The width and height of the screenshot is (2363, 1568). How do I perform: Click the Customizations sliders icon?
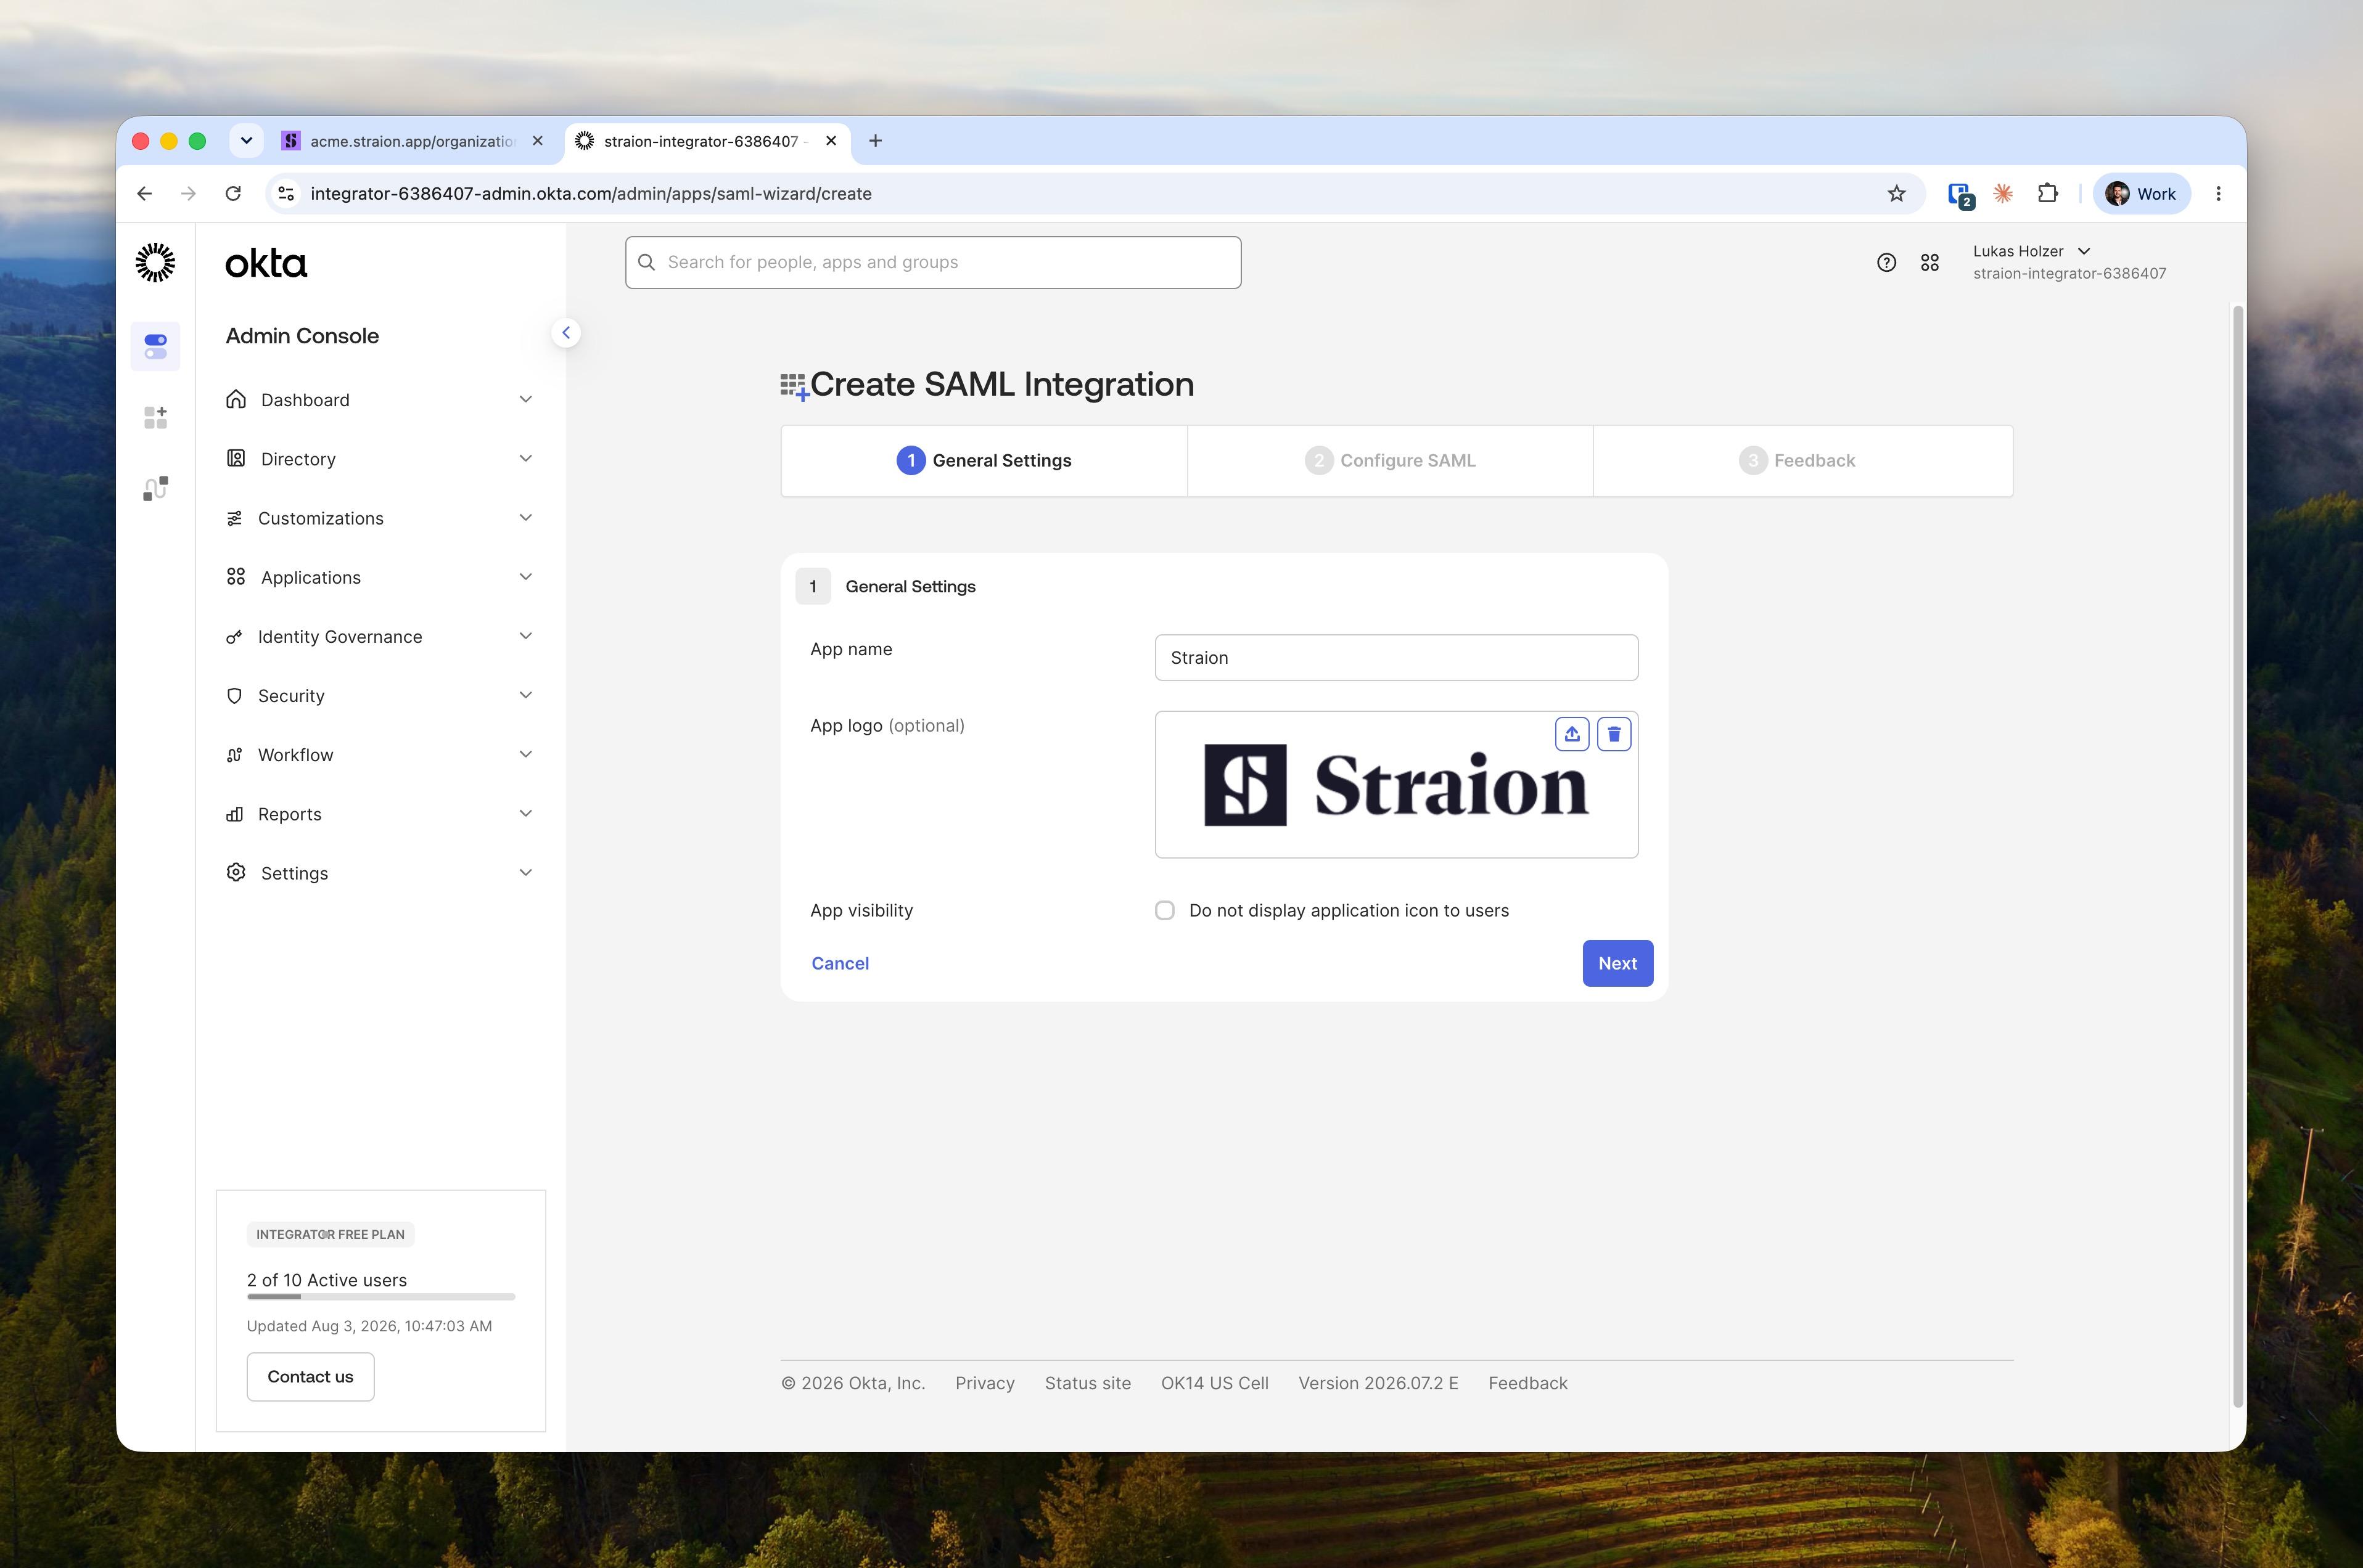[x=234, y=518]
